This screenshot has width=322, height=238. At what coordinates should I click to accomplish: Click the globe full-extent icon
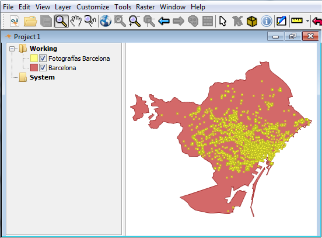106,21
